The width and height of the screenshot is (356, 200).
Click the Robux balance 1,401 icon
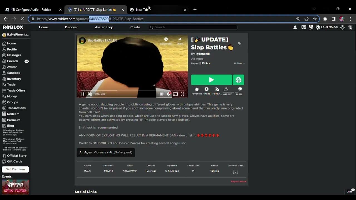(318, 27)
